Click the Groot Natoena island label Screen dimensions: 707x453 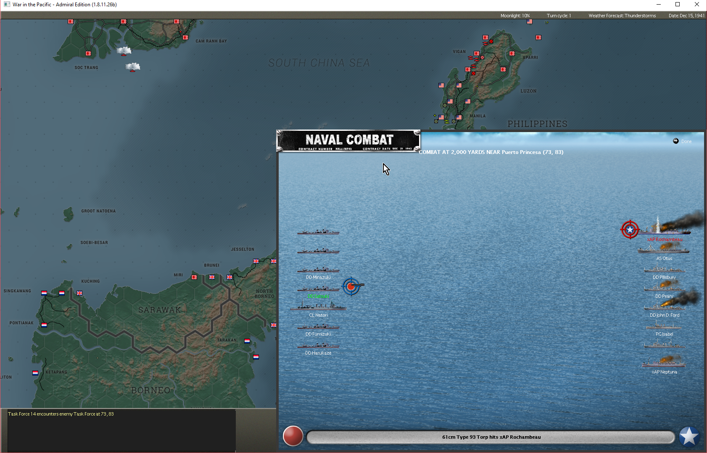[x=98, y=211]
